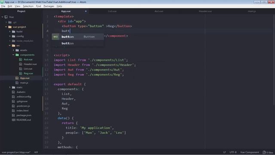Expand the node_modules folder arrow

pyautogui.click(x=10, y=41)
